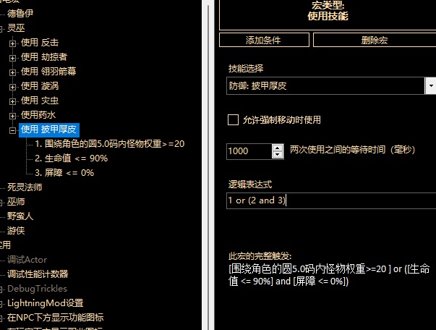The height and width of the screenshot is (330, 436).
Task: Collapse the 灵巫 class node
Action: [x=2, y=28]
